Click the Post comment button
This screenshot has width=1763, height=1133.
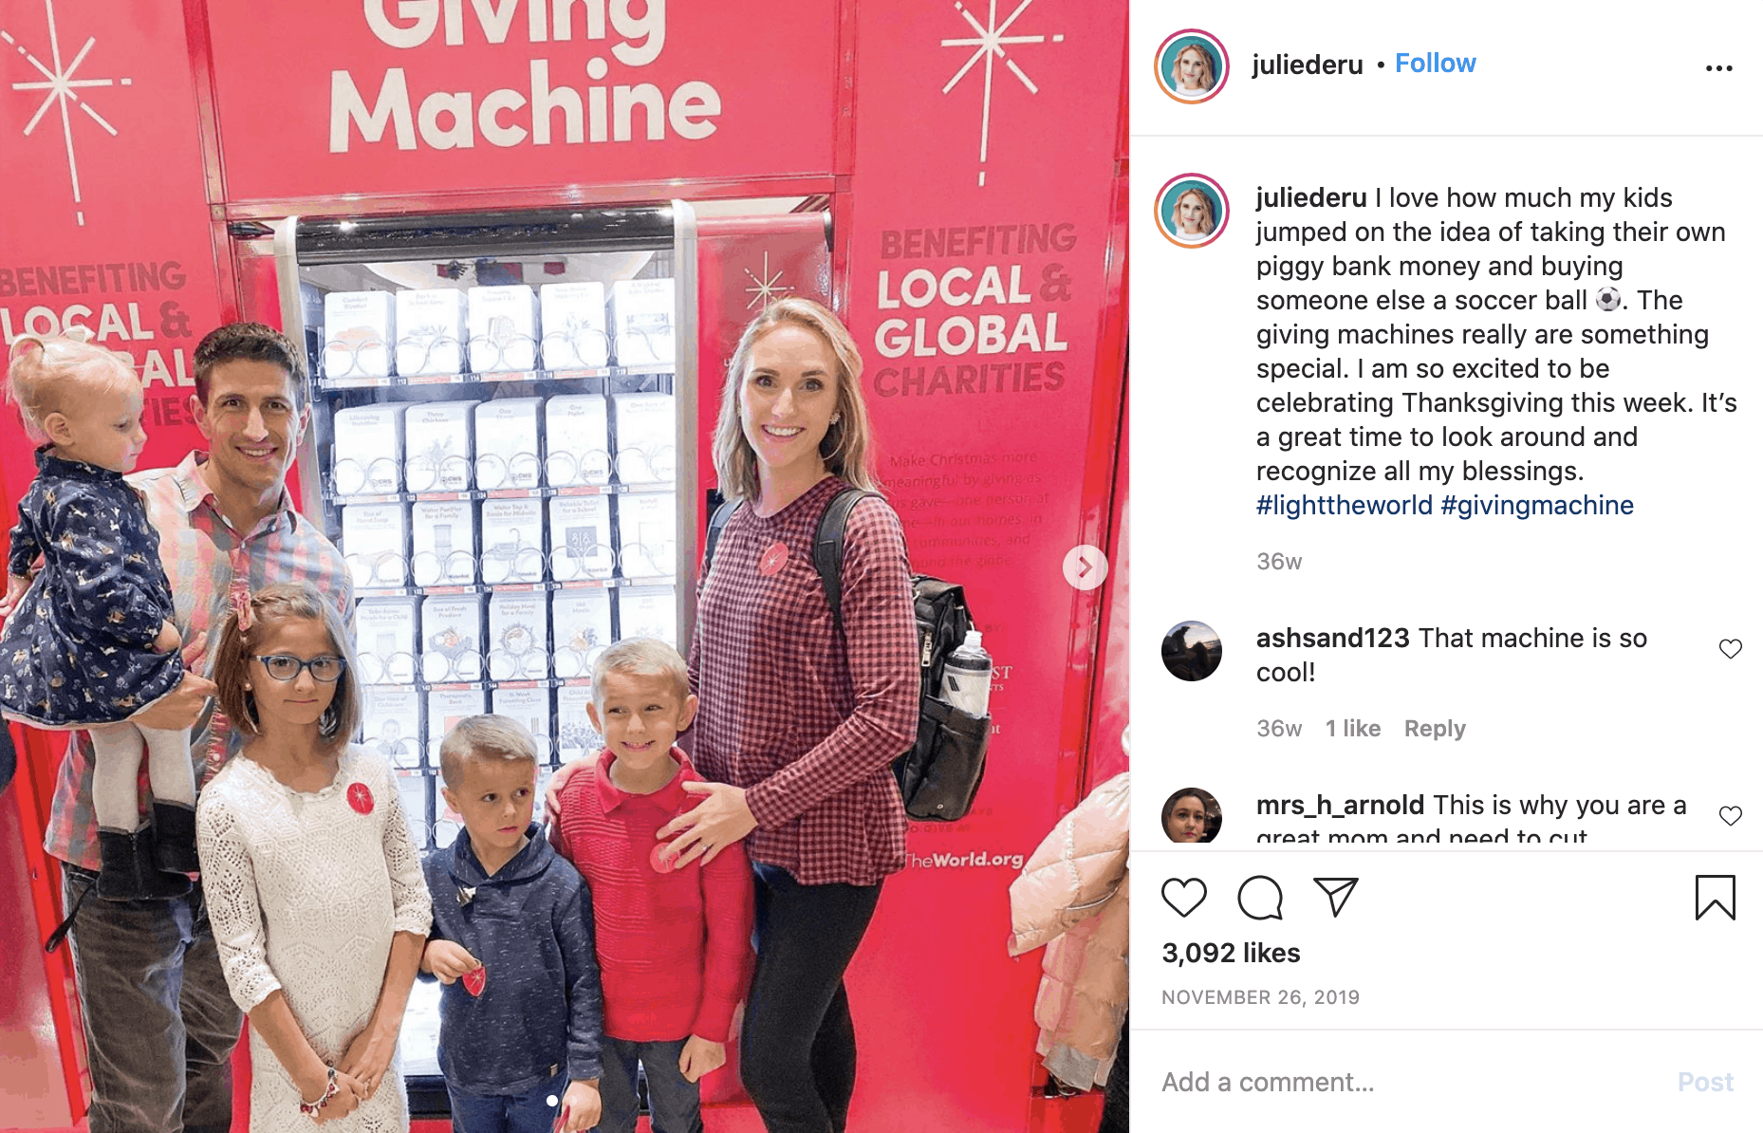pyautogui.click(x=1705, y=1082)
